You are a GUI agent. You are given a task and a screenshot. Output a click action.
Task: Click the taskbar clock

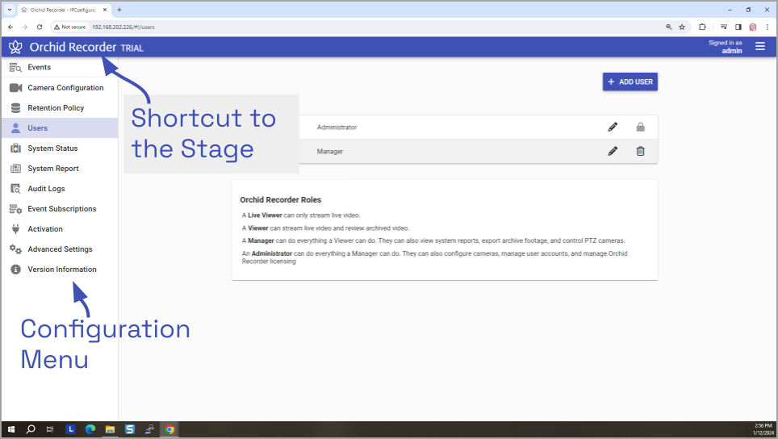[x=763, y=429]
